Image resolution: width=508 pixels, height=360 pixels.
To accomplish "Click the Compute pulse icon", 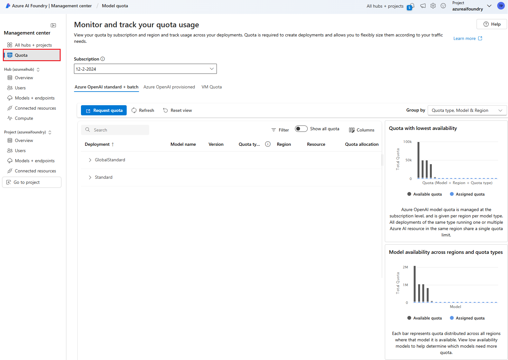I will pos(10,118).
